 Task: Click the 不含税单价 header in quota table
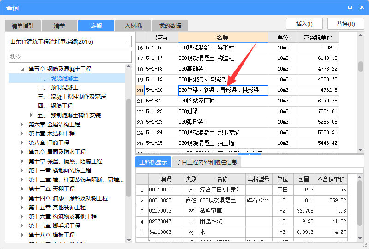click(x=318, y=37)
